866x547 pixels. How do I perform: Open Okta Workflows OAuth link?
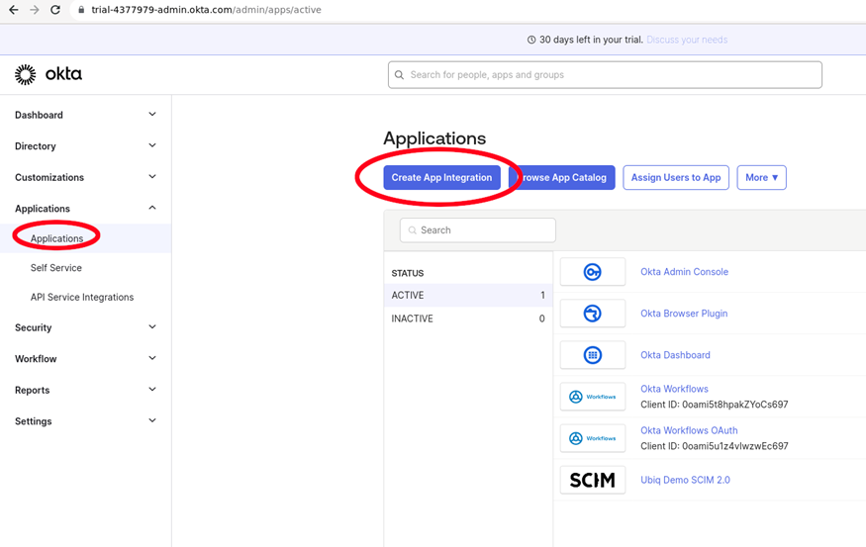(689, 430)
